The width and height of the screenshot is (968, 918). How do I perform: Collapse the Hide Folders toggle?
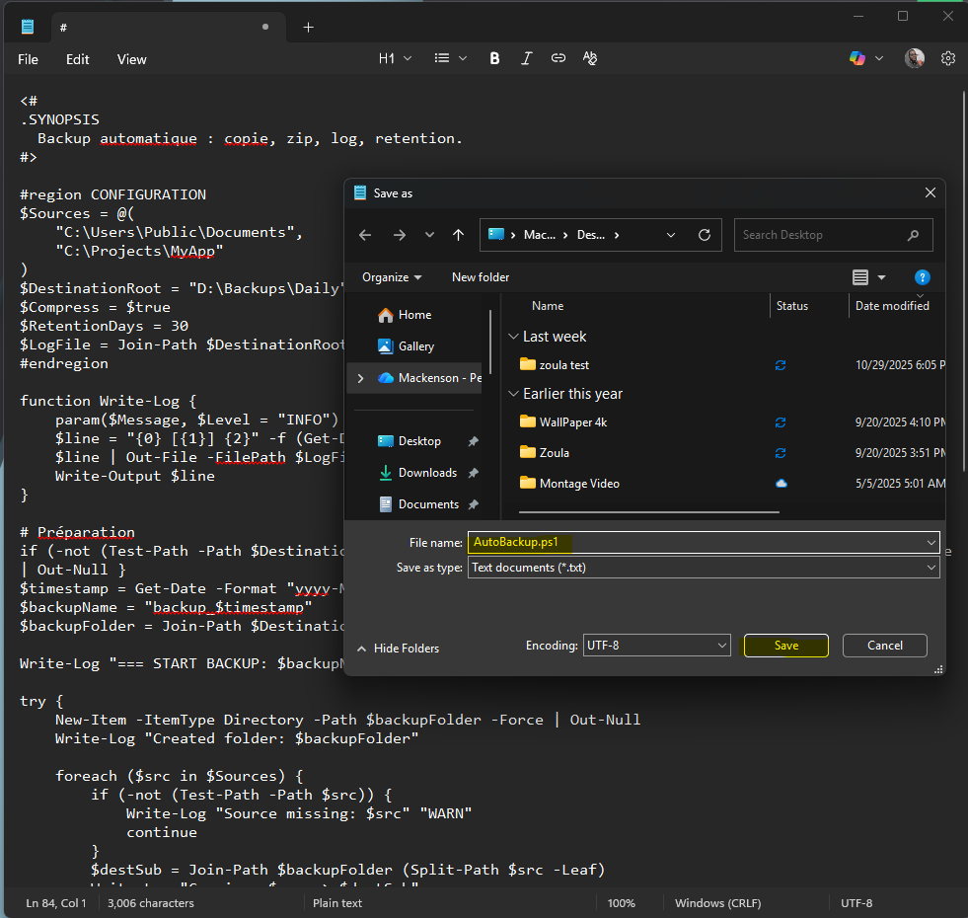[398, 649]
